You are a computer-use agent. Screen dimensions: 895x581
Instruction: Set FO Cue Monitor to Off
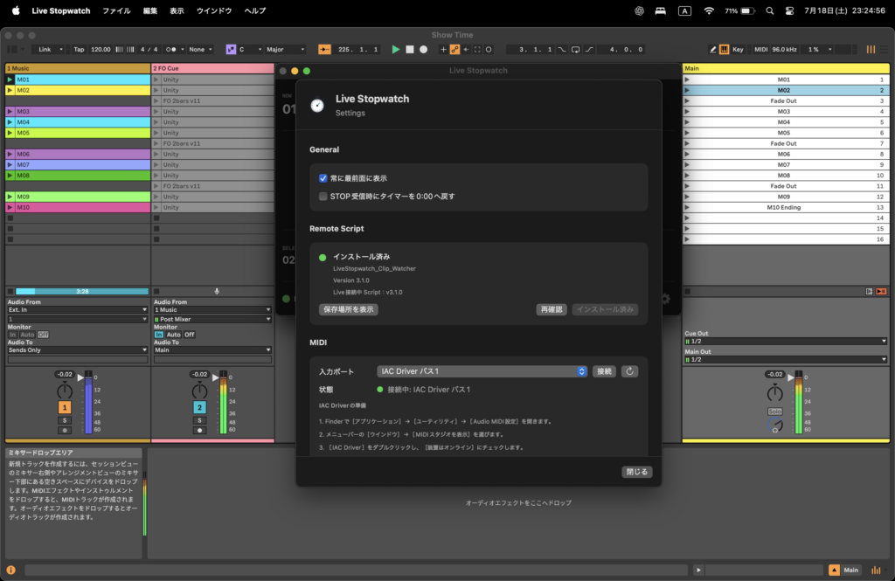point(190,335)
